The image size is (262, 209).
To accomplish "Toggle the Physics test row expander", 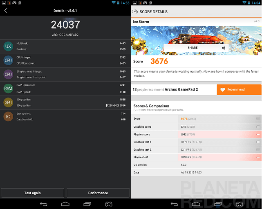I will pyautogui.click(x=258, y=157).
